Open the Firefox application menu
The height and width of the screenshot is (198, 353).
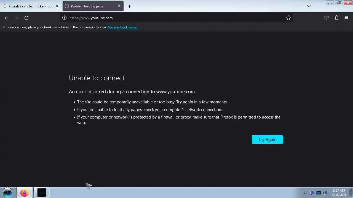346,18
